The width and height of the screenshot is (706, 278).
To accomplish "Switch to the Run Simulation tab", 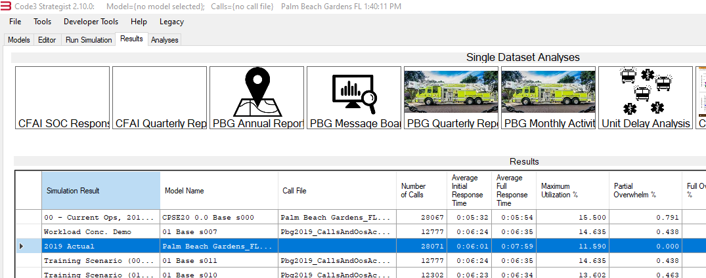I will (89, 40).
